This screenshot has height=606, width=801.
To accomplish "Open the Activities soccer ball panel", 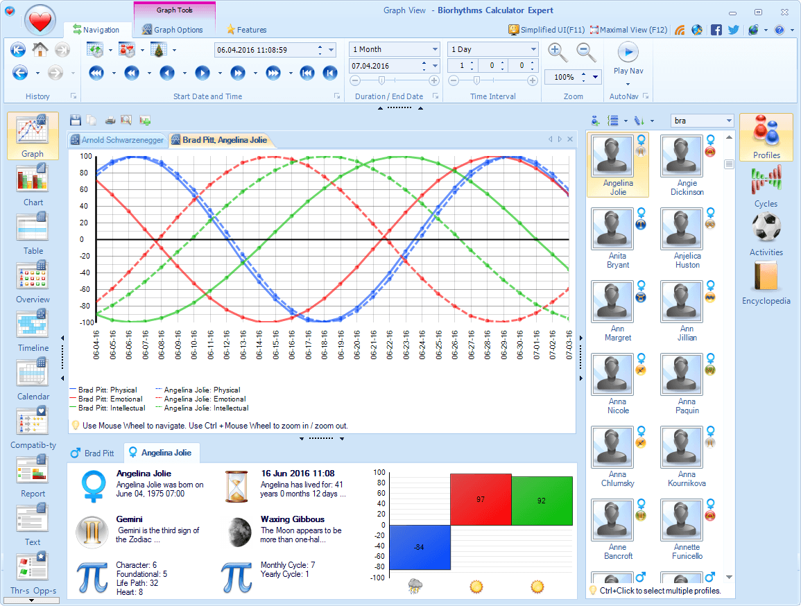I will (766, 234).
